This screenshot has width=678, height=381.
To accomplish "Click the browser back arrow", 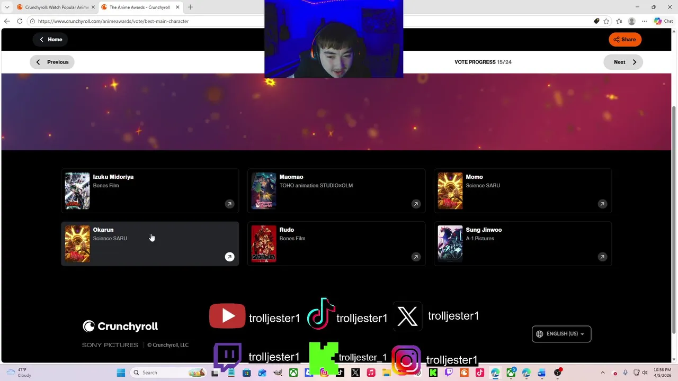I will [7, 21].
